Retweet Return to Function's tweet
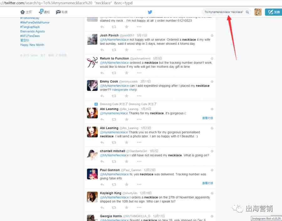282x221 pixels. click(x=114, y=73)
